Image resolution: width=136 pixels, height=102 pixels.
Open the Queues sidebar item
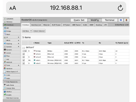click(12, 50)
